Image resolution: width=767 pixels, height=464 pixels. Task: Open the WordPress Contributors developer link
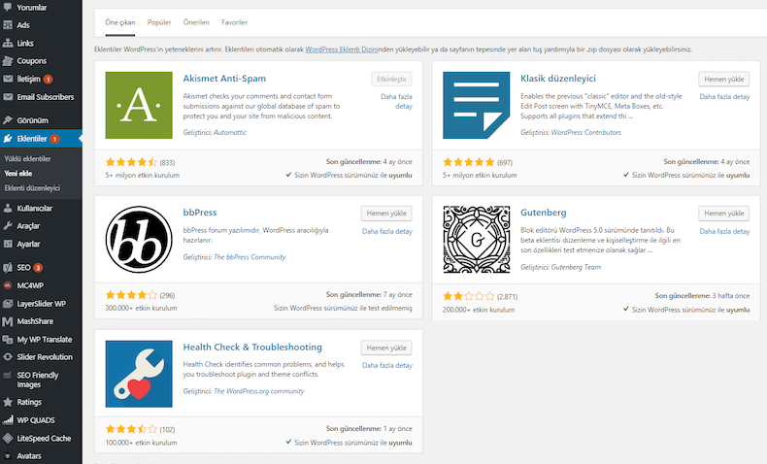point(586,132)
